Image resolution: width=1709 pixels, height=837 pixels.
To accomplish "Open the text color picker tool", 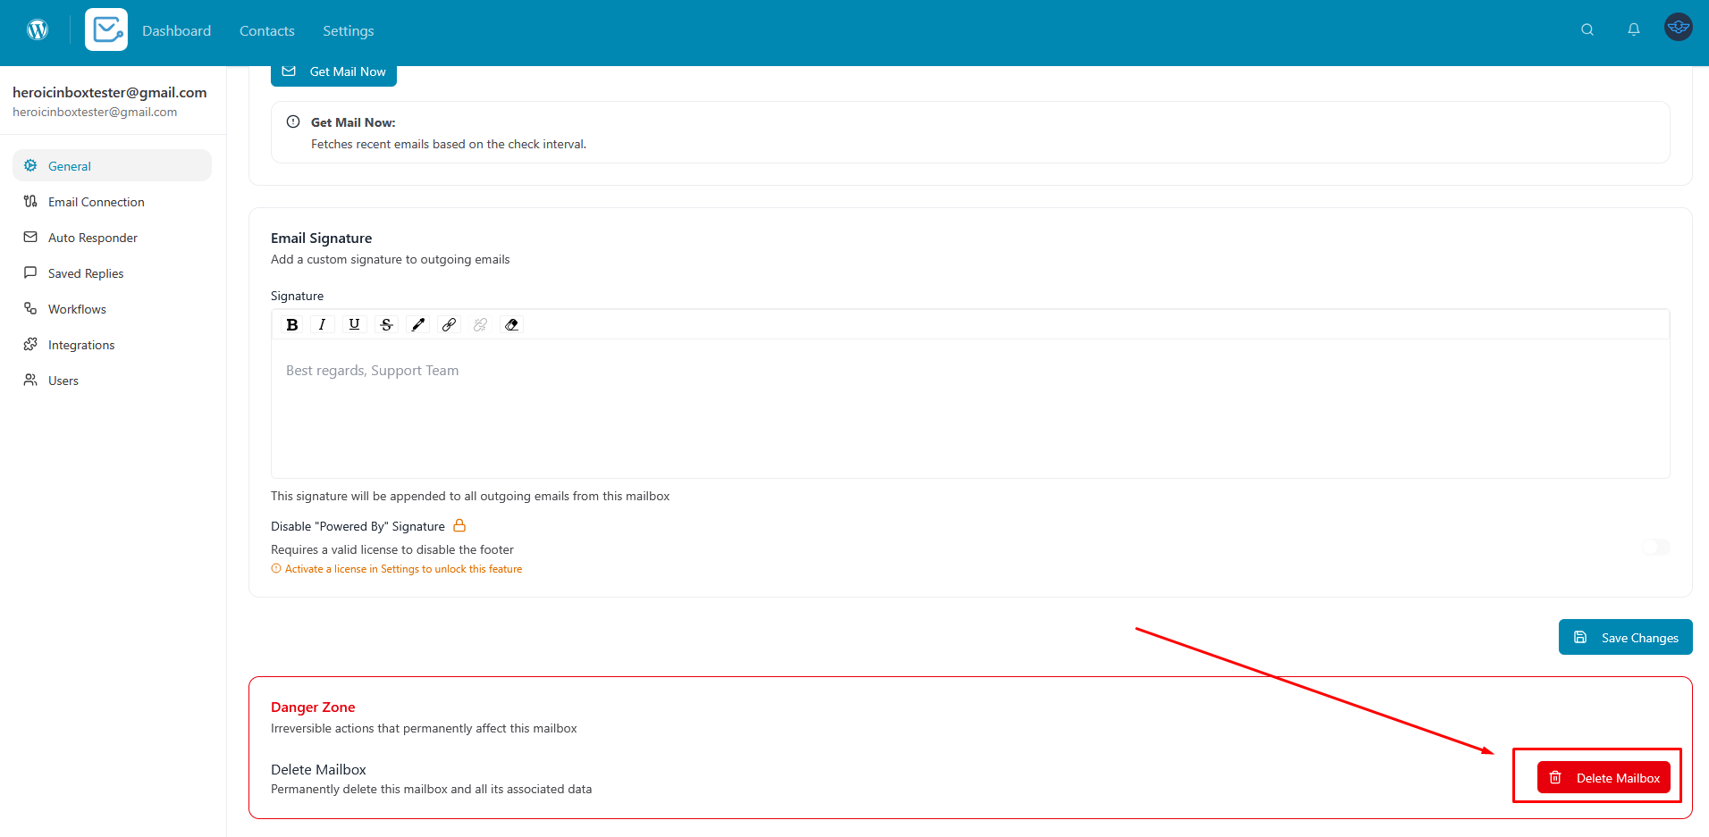I will 417,325.
